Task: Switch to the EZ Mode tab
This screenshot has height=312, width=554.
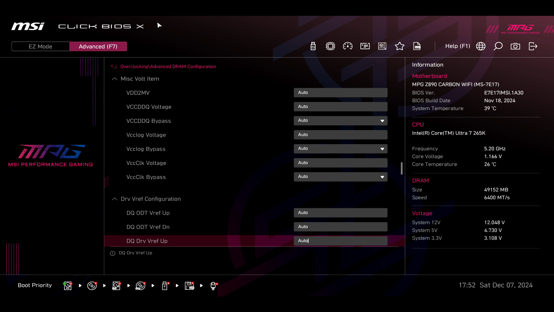Action: pyautogui.click(x=40, y=47)
